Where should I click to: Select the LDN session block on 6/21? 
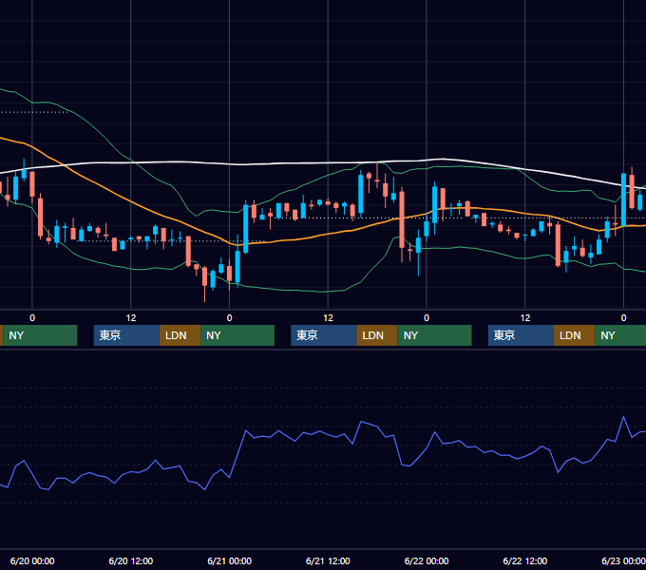click(377, 335)
